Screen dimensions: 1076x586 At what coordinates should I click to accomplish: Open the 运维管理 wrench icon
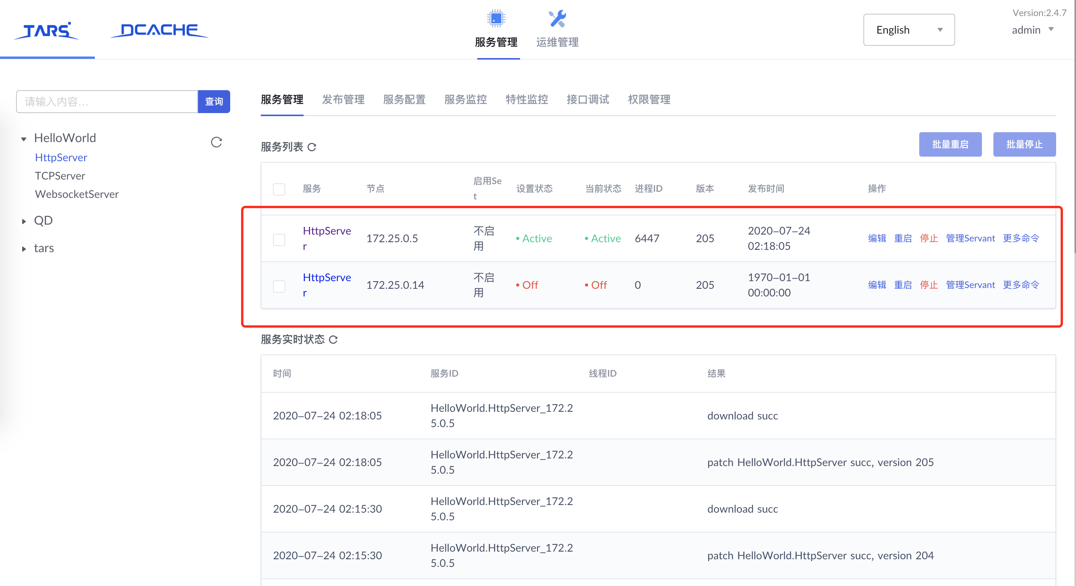point(557,19)
